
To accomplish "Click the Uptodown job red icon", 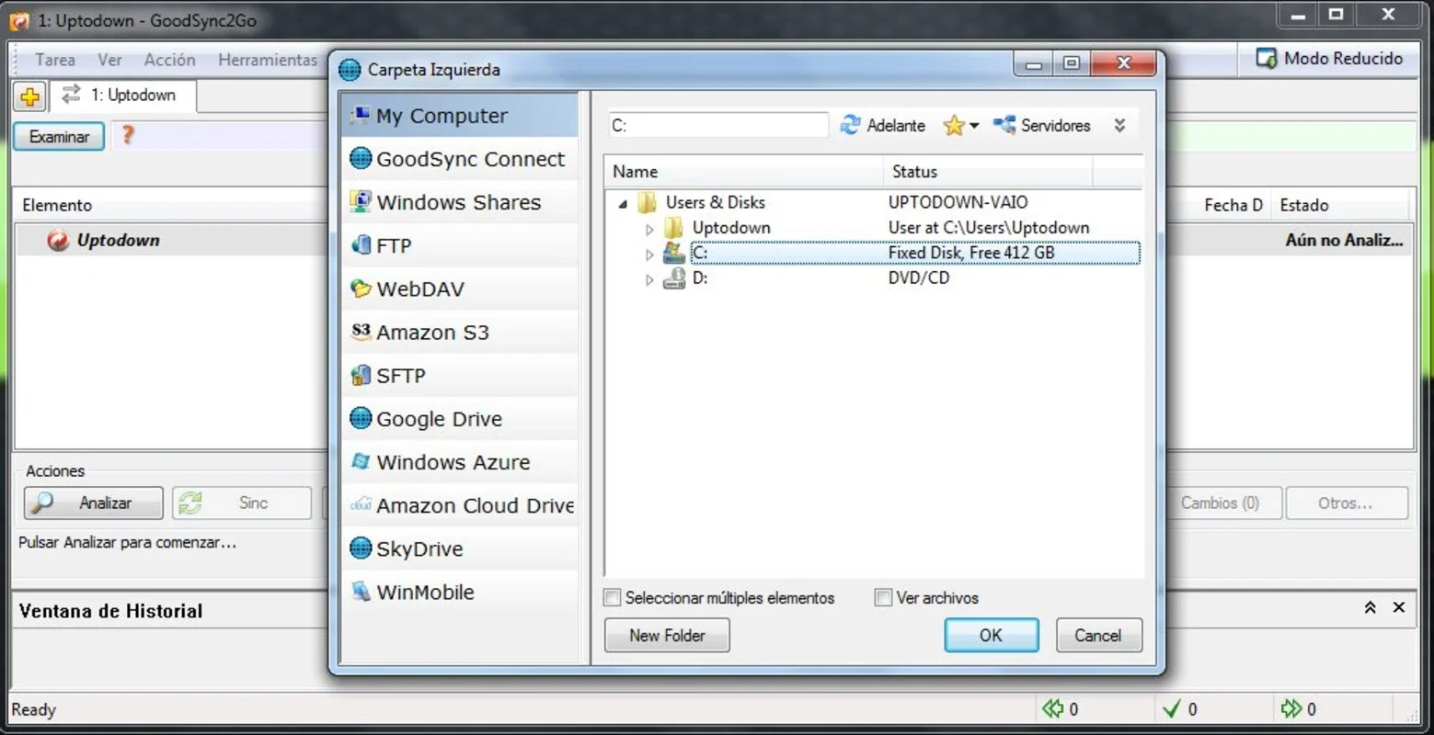I will pyautogui.click(x=58, y=240).
